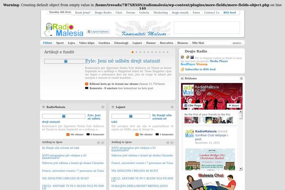Collapse the Lajmet widget arrow
Screen dimensions: 285x190
113,107
